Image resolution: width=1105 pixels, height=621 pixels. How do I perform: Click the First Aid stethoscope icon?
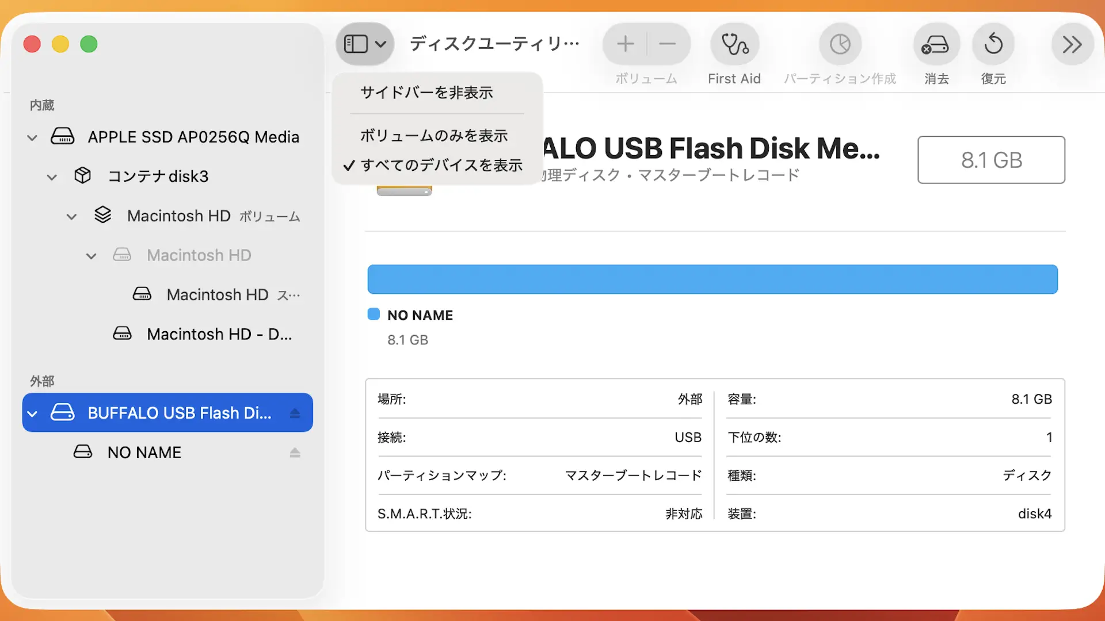tap(734, 44)
